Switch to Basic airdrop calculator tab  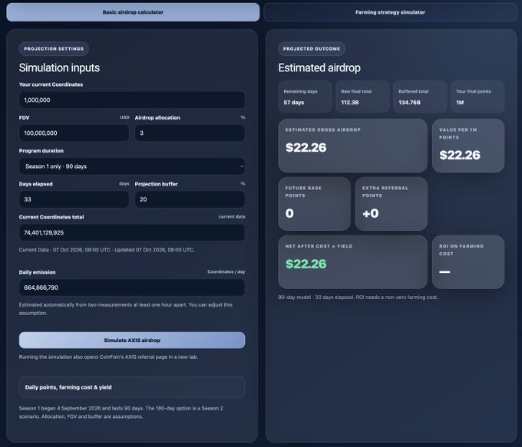click(x=133, y=12)
